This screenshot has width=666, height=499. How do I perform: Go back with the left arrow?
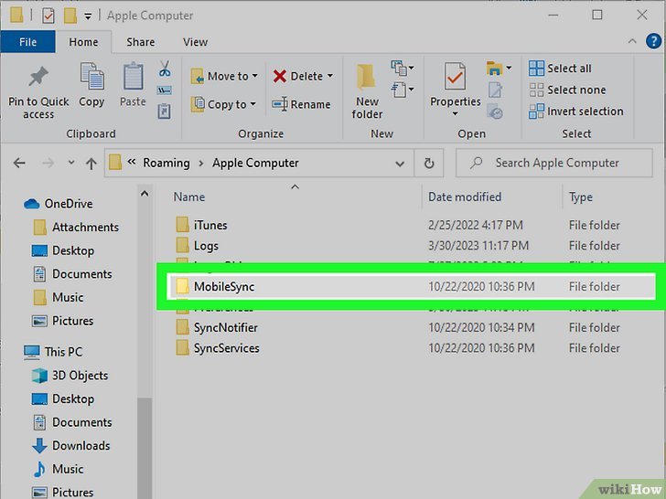coord(19,163)
